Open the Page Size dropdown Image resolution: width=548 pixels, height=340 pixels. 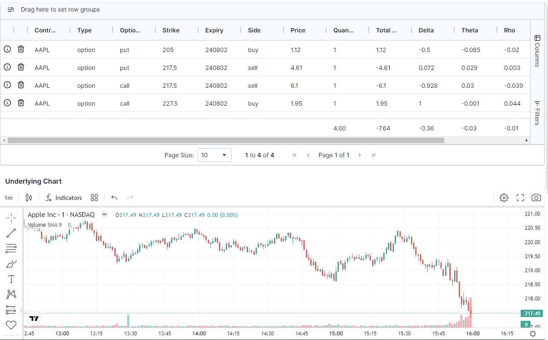point(214,155)
